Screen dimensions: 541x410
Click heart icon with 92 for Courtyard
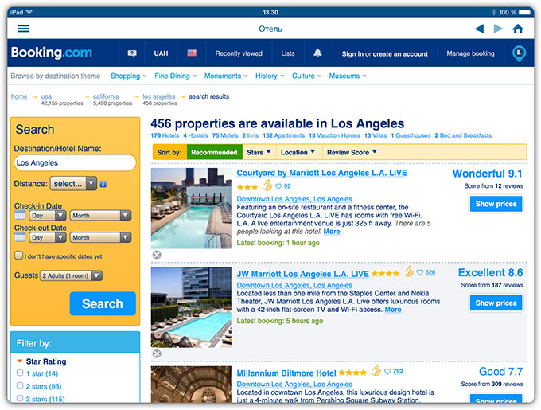(278, 186)
